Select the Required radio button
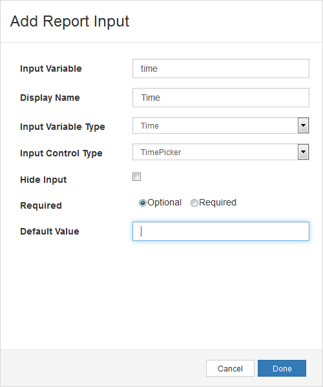 pos(194,203)
